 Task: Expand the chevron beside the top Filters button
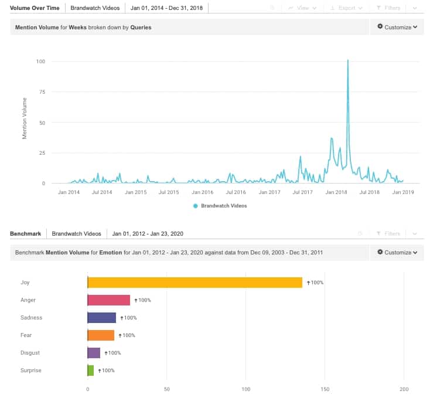point(415,8)
